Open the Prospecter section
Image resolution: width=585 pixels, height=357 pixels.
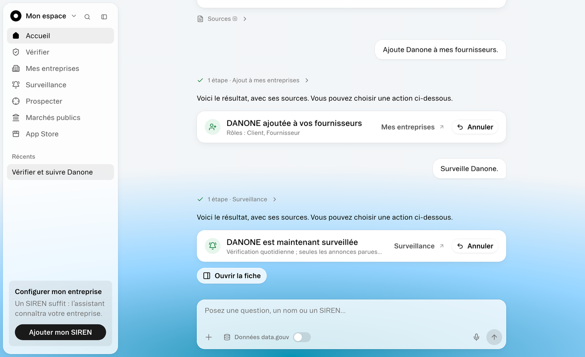[60, 102]
